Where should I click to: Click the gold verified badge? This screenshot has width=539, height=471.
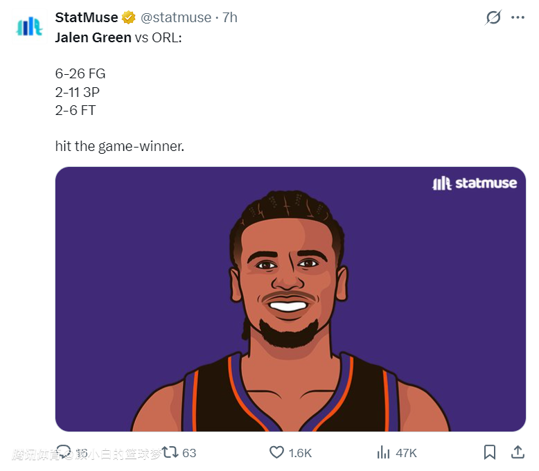(130, 18)
